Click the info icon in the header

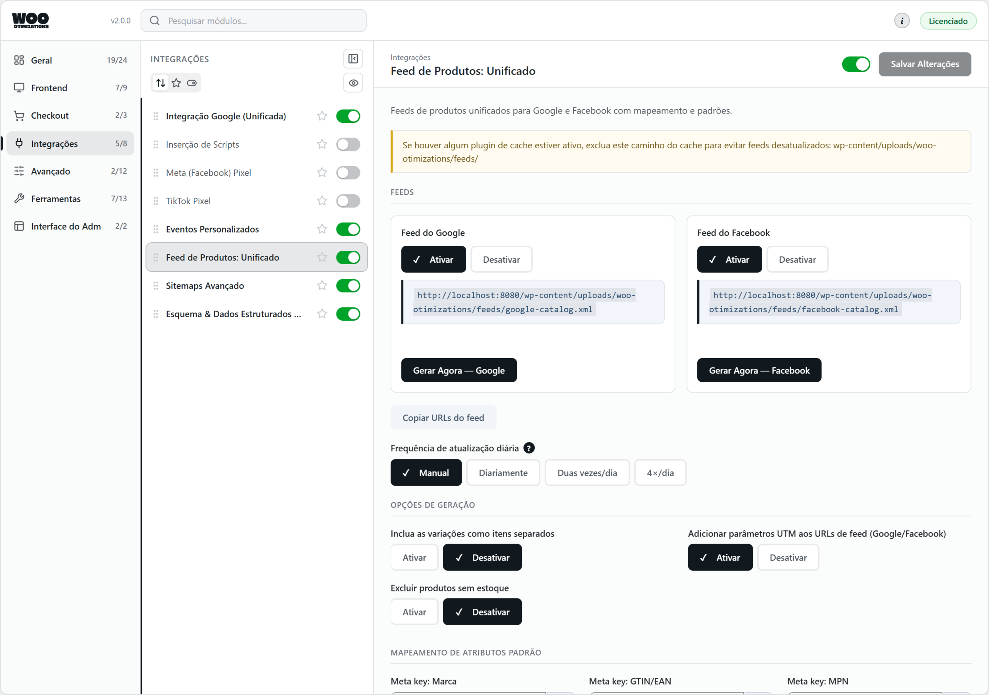point(902,21)
